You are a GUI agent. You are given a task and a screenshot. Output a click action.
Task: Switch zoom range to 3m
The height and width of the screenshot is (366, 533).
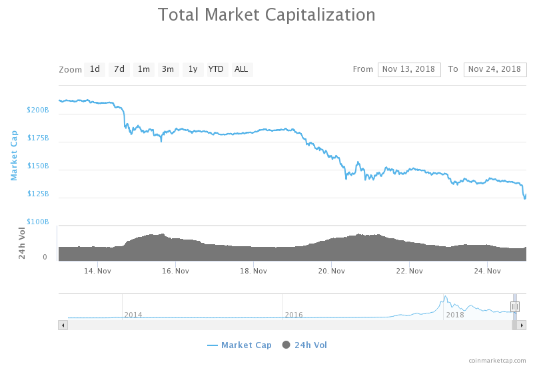[168, 69]
